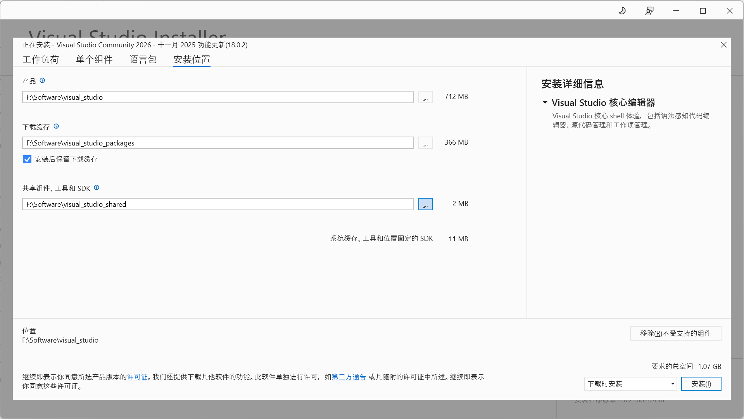Image resolution: width=744 pixels, height=419 pixels.
Task: Edit the product path field F:\Software\visual_studio
Action: pyautogui.click(x=218, y=97)
